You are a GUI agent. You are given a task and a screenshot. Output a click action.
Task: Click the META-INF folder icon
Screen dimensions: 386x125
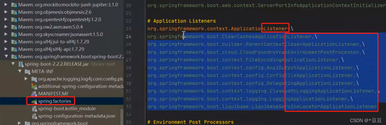27,72
